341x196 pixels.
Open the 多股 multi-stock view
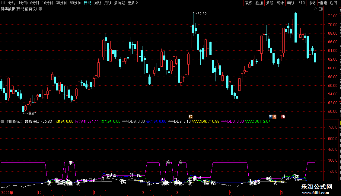coord(270,3)
